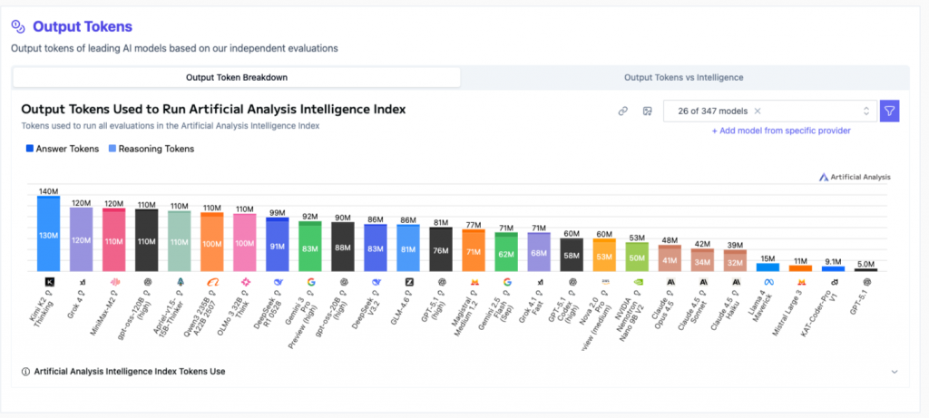This screenshot has height=418, width=929.
Task: Click the copy link icon above the chart
Action: pos(622,111)
